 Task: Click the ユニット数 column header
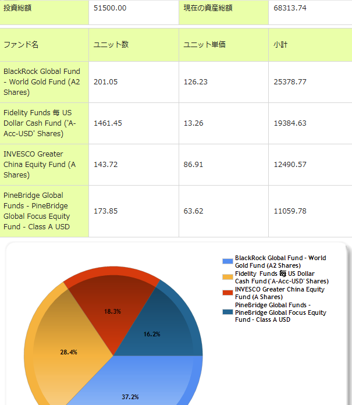pyautogui.click(x=111, y=45)
